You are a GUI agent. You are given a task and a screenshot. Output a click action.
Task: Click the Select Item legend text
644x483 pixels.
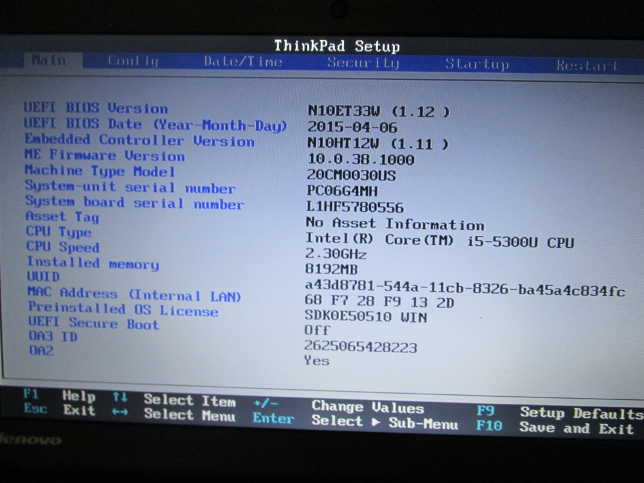pyautogui.click(x=190, y=401)
